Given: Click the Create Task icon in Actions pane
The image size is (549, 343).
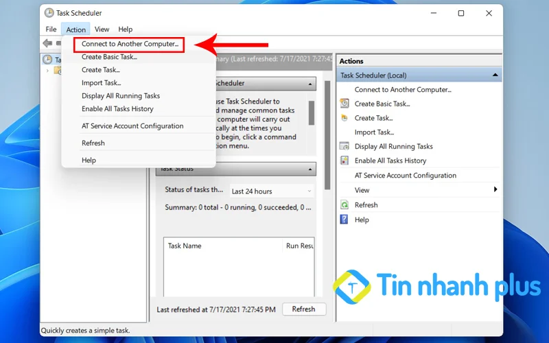Looking at the screenshot, I should click(344, 118).
